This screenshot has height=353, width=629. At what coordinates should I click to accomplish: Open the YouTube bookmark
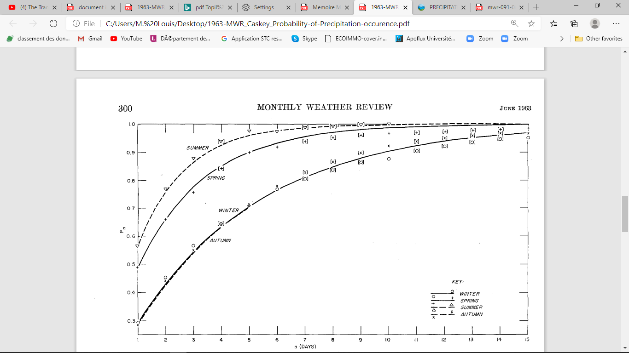pos(126,39)
